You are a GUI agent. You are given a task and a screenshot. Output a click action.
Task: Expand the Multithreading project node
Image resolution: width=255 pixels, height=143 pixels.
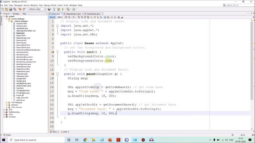(4, 112)
